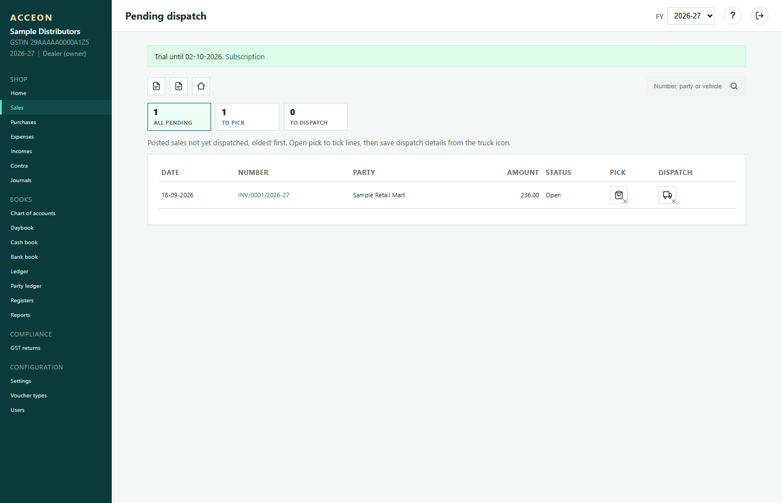Open Incomes in the sidebar
Viewport: 782px width, 503px height.
tap(56, 151)
